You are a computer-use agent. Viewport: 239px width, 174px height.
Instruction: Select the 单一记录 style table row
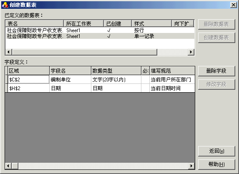pos(100,36)
